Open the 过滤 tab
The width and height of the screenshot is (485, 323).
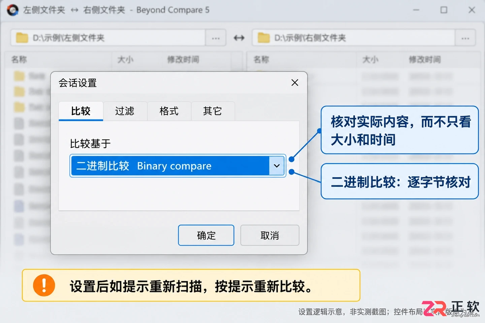coord(125,111)
